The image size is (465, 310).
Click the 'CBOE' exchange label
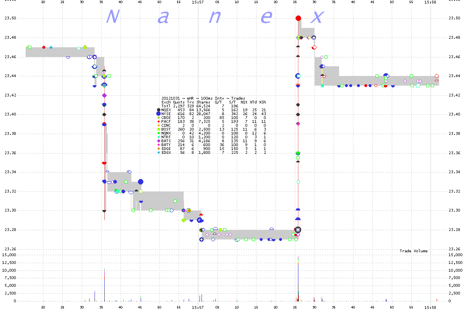[x=166, y=117]
